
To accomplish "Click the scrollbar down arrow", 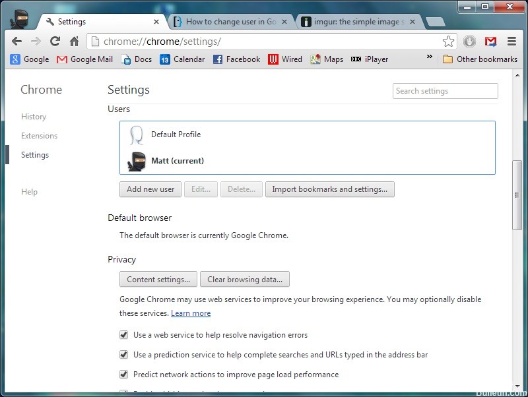I will click(517, 386).
